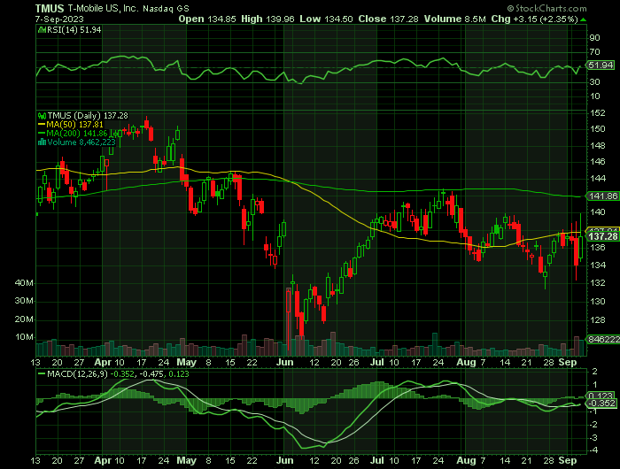Screen dimensions: 620x469
Task: Click the Nasdaq GS exchange label
Action: 167,8
